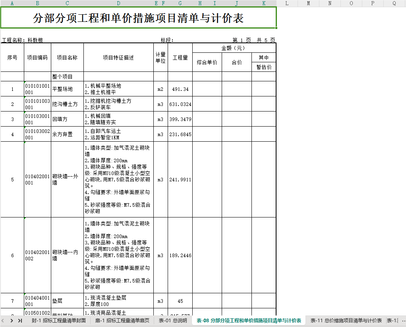This screenshot has width=406, height=327.
Task: Go to the next sheet tab arrow
Action: 12,321
